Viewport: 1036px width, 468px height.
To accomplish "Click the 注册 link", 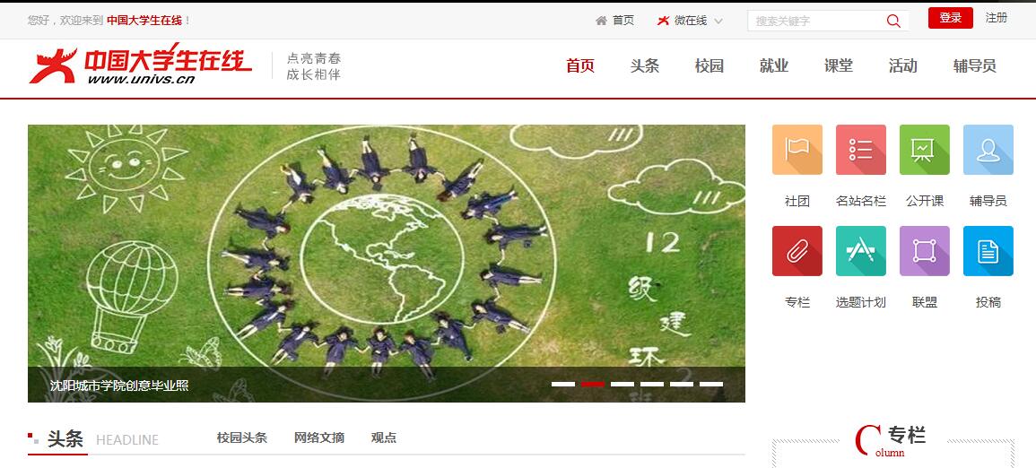I will click(x=997, y=18).
